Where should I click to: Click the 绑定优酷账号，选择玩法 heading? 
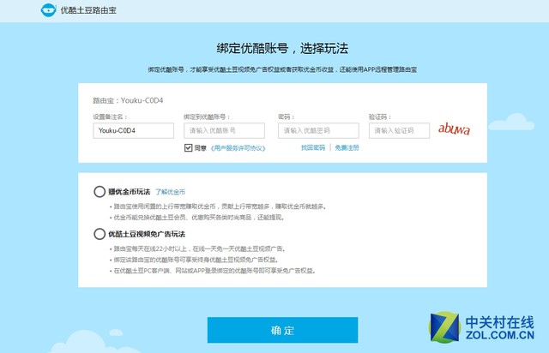282,48
